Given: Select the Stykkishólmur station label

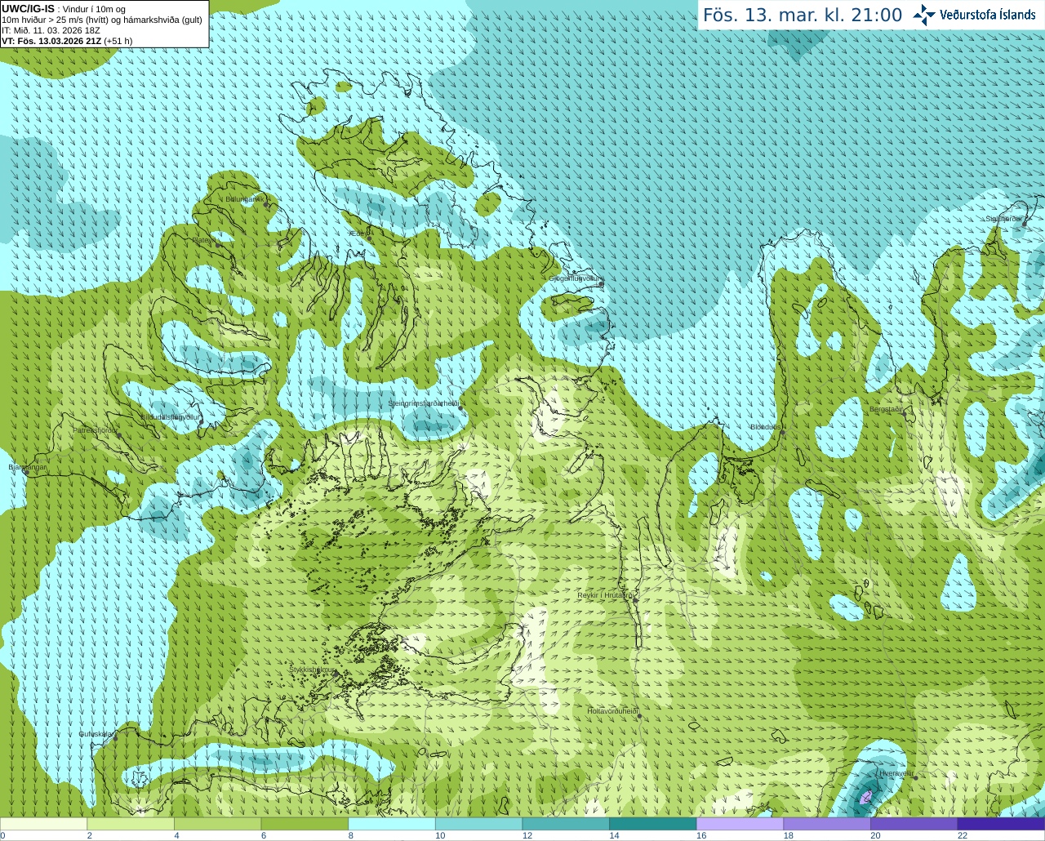Looking at the screenshot, I should point(312,670).
